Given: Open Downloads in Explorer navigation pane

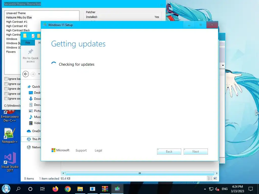Looking at the screenshot, I should [x=35, y=99].
